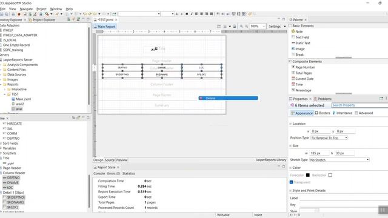
Task: Collapse the Location section
Action: 290,124
